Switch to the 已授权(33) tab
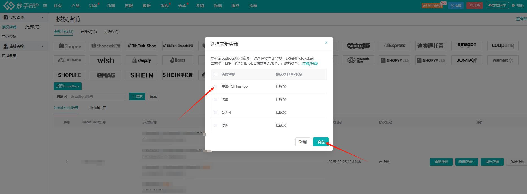Screen dimensions: 527x194 (89, 32)
